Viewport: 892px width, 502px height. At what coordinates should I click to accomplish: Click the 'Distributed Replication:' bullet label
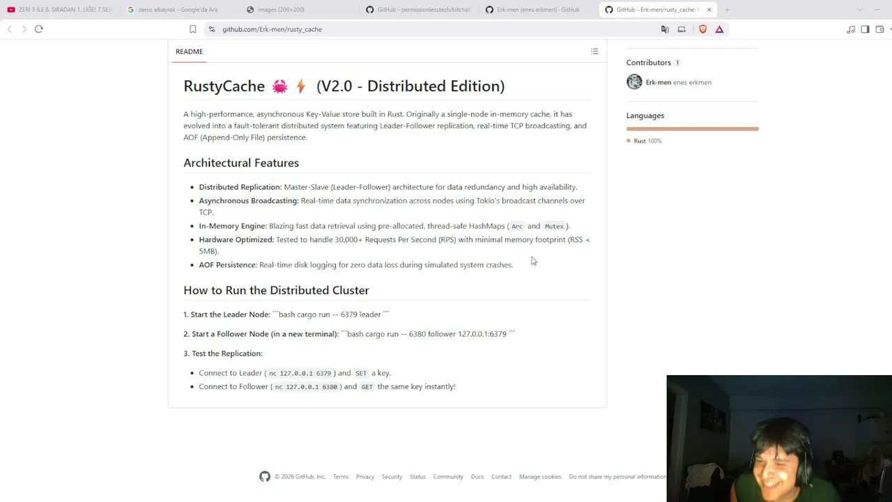tap(240, 187)
